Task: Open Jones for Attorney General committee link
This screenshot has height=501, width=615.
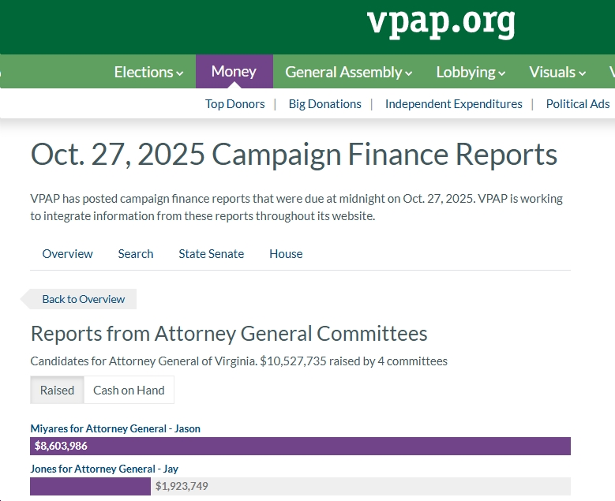Action: point(104,469)
